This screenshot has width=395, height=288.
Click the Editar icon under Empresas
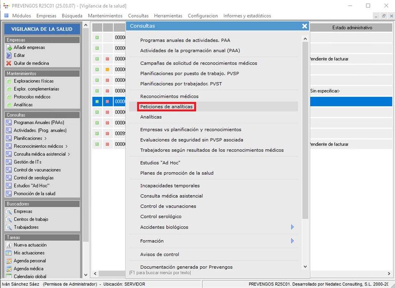pyautogui.click(x=9, y=55)
